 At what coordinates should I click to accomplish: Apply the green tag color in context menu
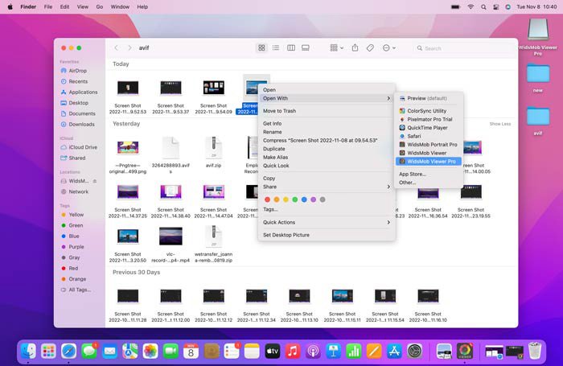tap(295, 199)
